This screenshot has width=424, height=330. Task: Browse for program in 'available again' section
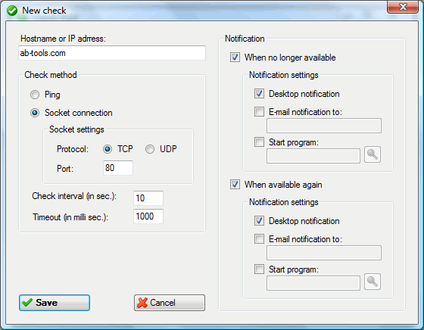coord(372,282)
